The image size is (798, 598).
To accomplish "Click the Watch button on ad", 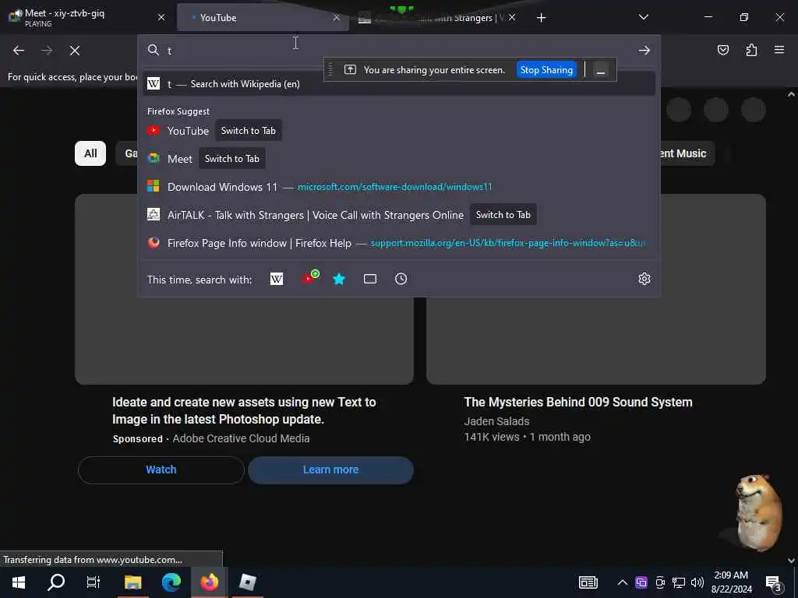I will tap(161, 470).
